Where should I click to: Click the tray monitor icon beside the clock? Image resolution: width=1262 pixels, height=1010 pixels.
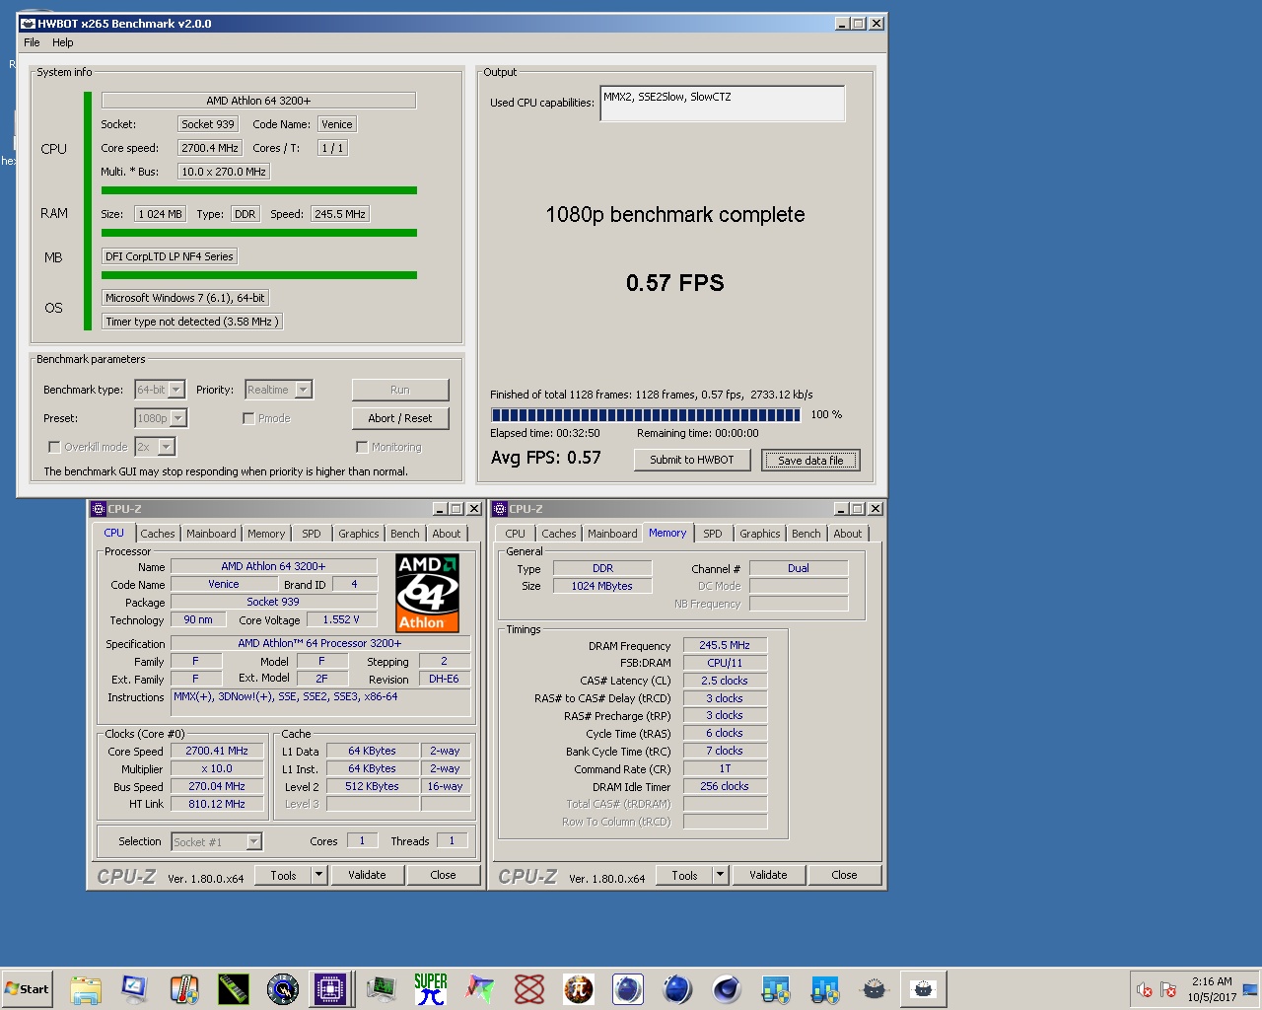click(1249, 989)
